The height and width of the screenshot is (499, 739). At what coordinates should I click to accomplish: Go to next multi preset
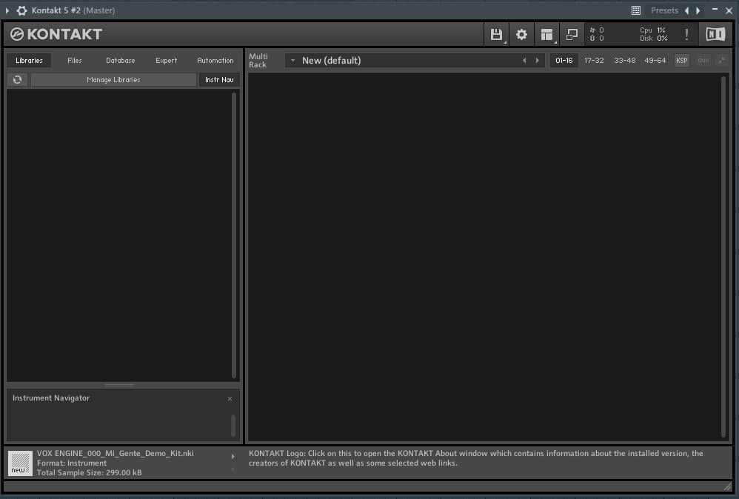(538, 60)
